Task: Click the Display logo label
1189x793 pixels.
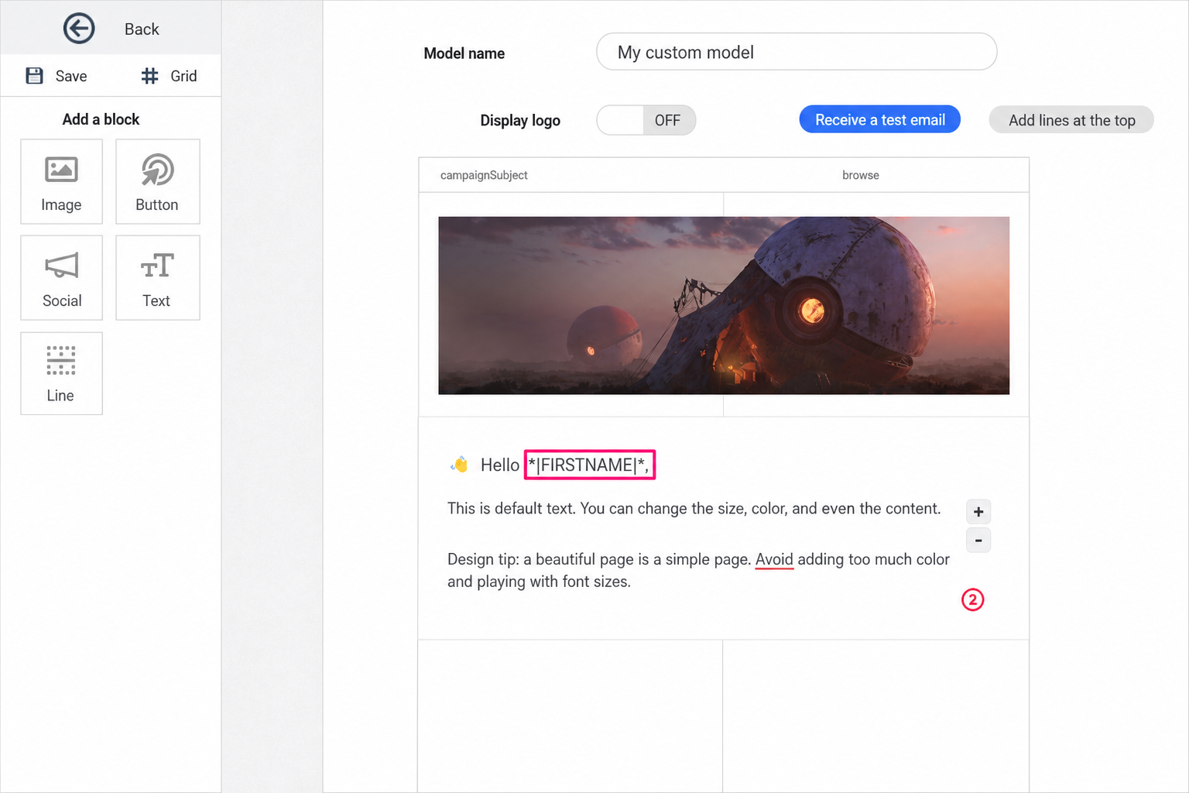Action: pyautogui.click(x=520, y=121)
